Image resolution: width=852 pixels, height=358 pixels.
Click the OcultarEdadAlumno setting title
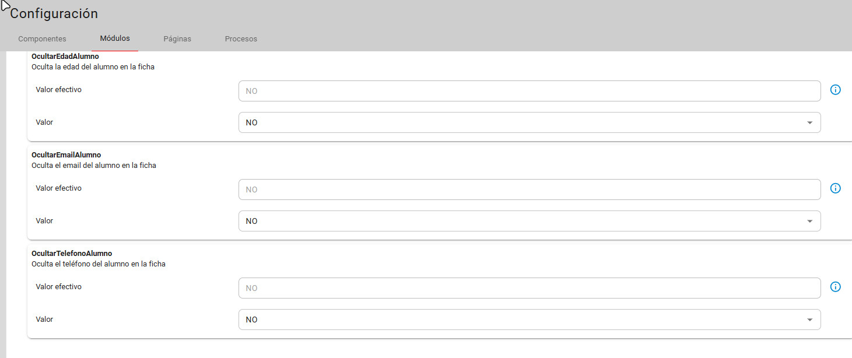(x=65, y=57)
